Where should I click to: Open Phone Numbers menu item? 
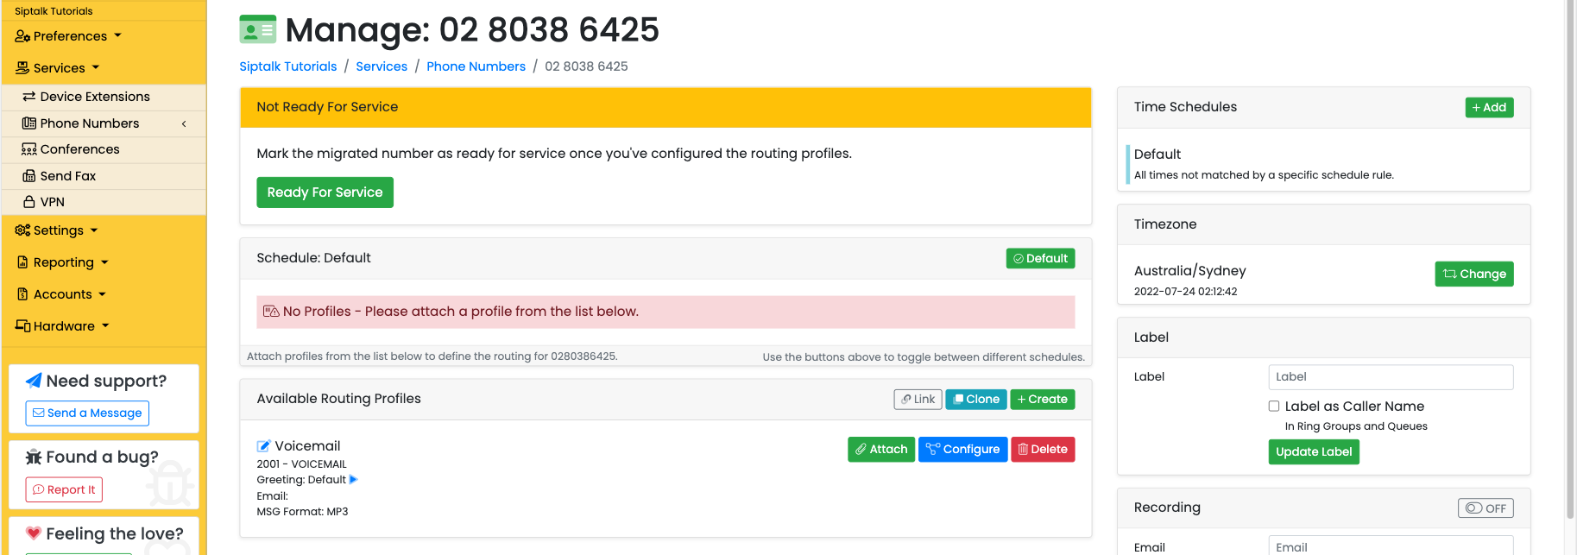104,123
